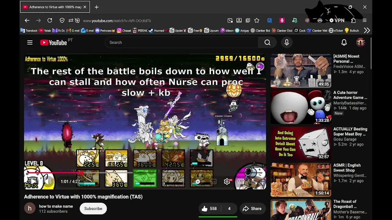
Task: Open site settings sliders icon in address bar
Action: coord(71,20)
